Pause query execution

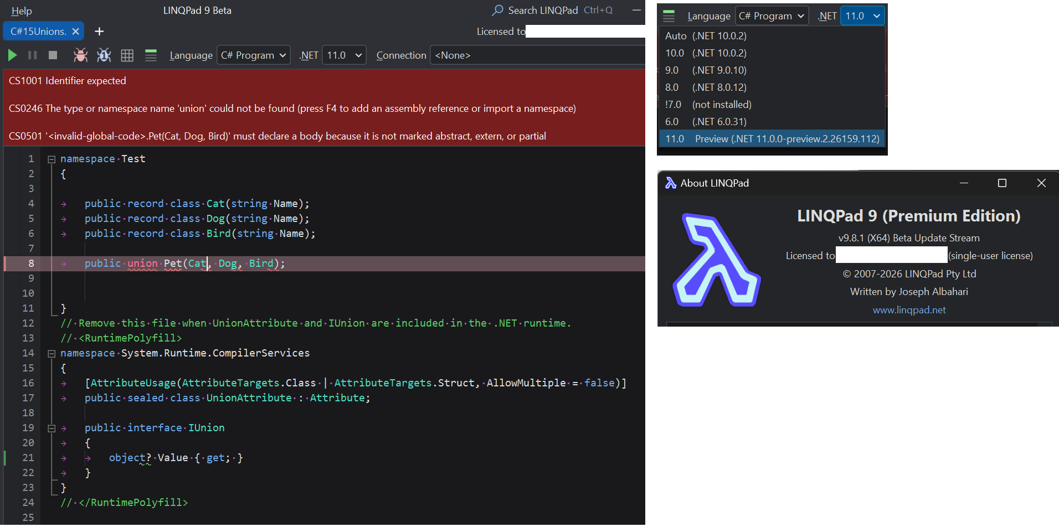point(32,55)
